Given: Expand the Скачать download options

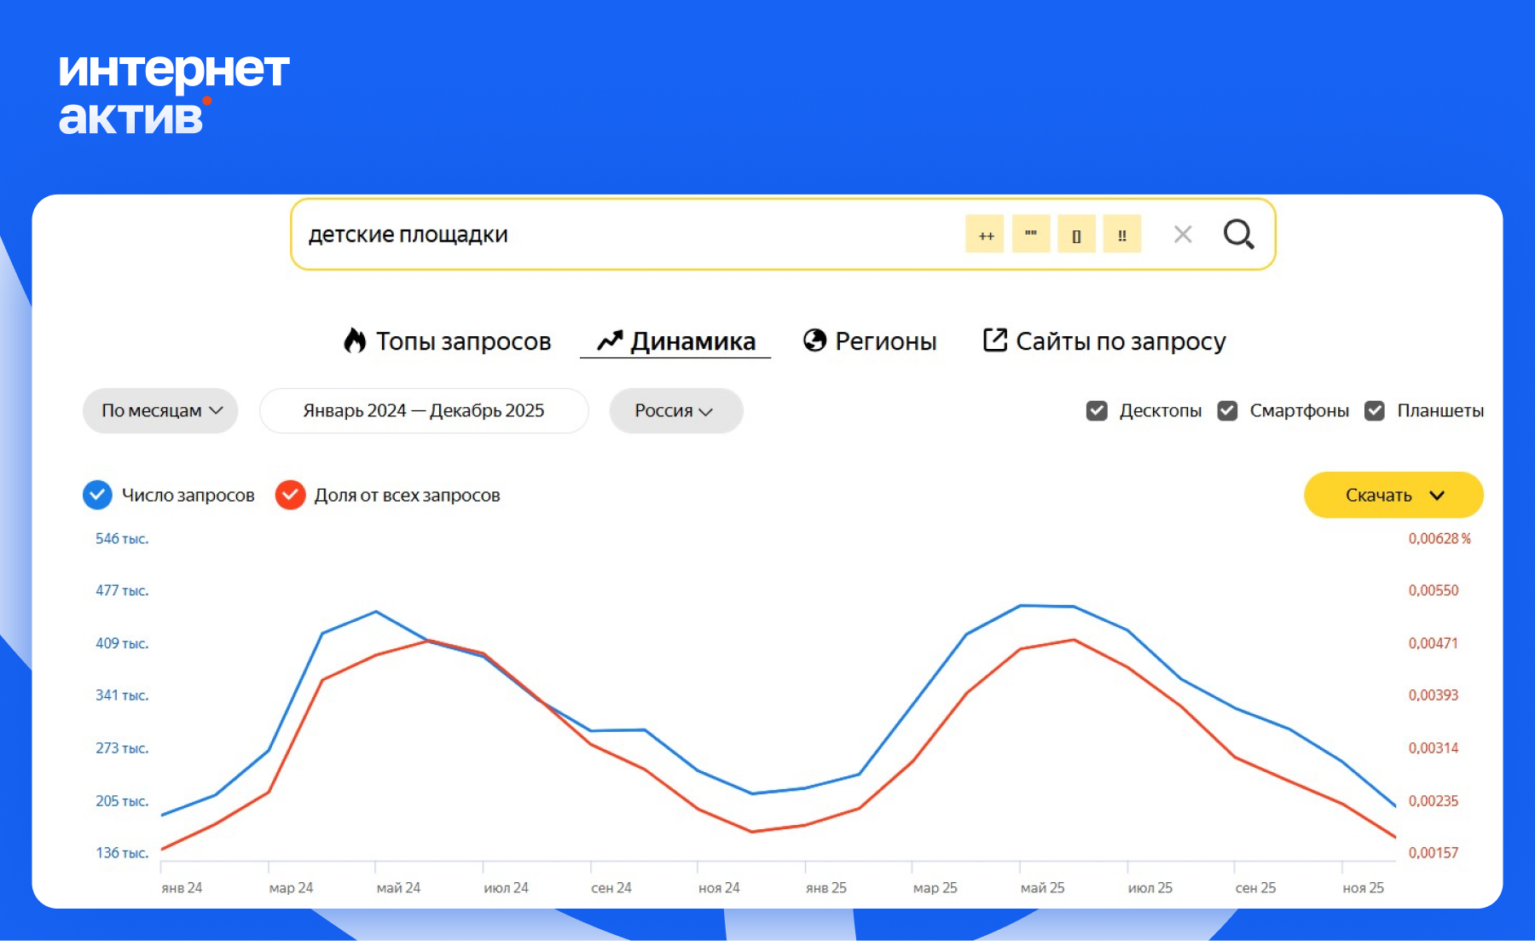Looking at the screenshot, I should click(x=1393, y=495).
